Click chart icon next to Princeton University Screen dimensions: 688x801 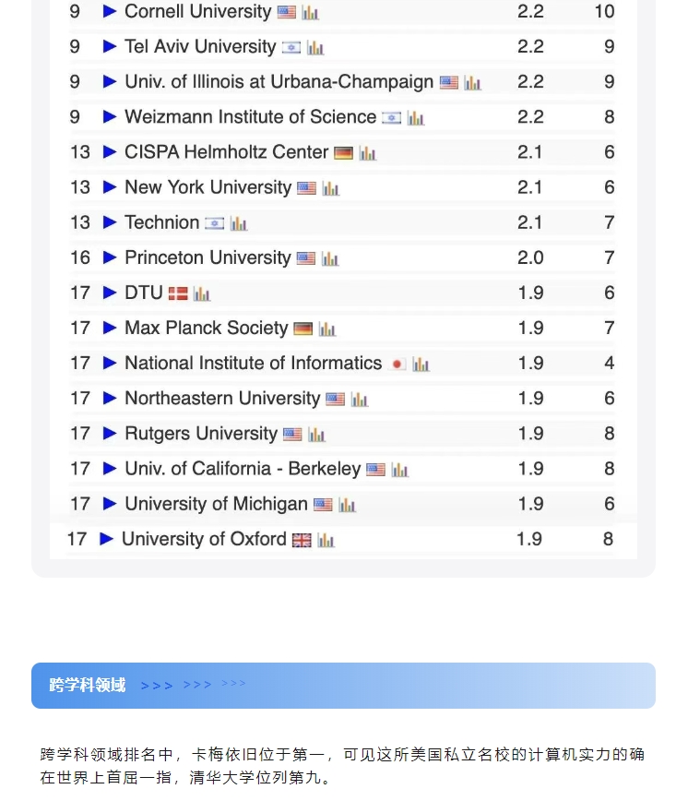coord(330,259)
